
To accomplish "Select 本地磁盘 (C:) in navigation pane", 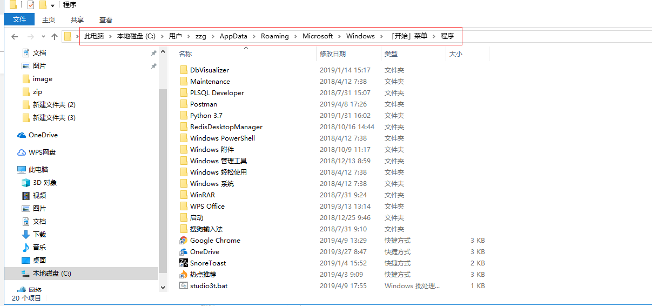I will [x=52, y=274].
